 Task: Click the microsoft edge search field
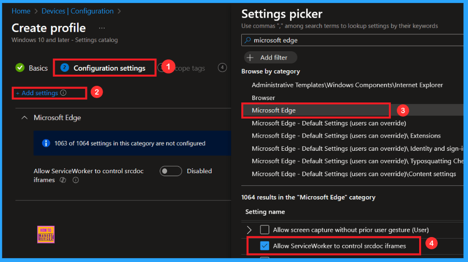coord(352,40)
